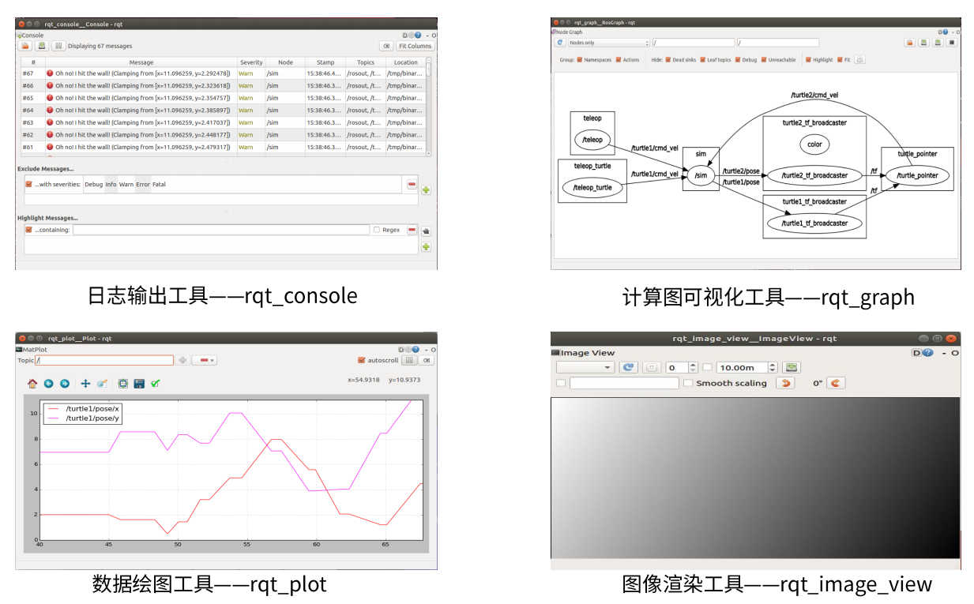This screenshot has height=604, width=974.
Task: Click the save figure icon in rqt_plot
Action: [139, 383]
